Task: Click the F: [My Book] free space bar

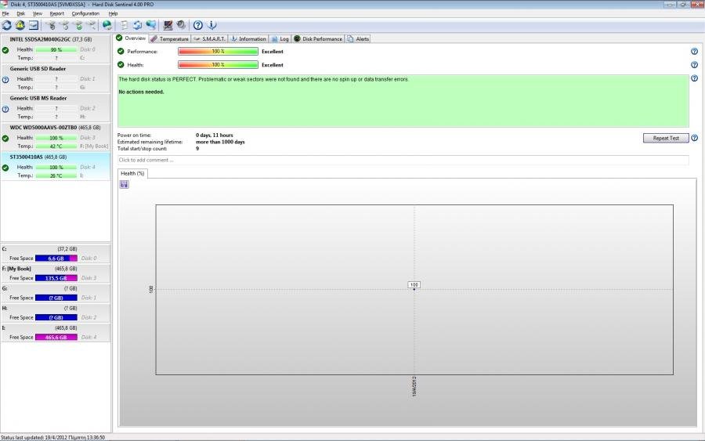Action: click(56, 278)
